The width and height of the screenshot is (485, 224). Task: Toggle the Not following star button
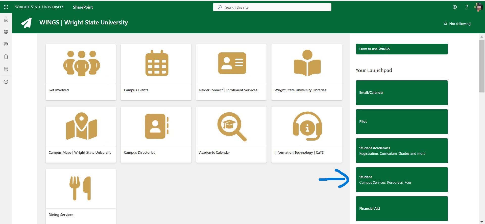[457, 24]
